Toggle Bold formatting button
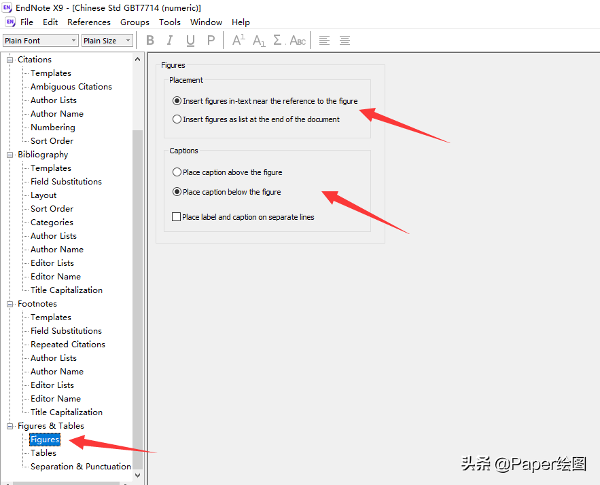The image size is (600, 485). click(150, 40)
